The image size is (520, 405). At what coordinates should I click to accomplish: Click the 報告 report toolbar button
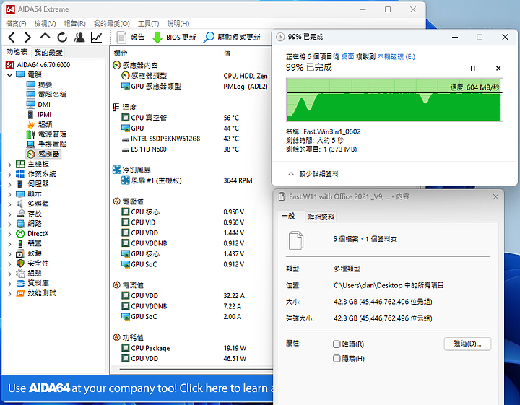coord(131,37)
